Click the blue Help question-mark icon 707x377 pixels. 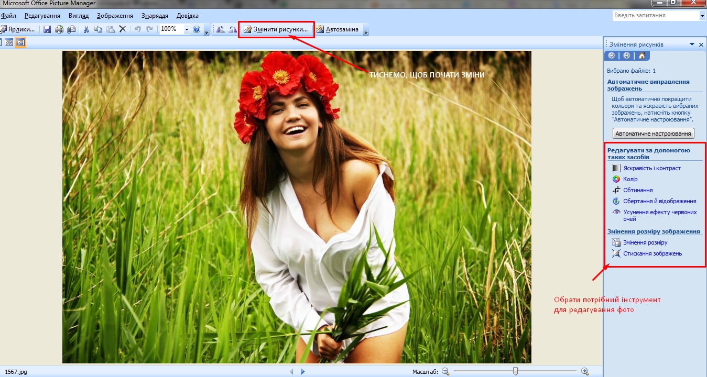pyautogui.click(x=197, y=29)
